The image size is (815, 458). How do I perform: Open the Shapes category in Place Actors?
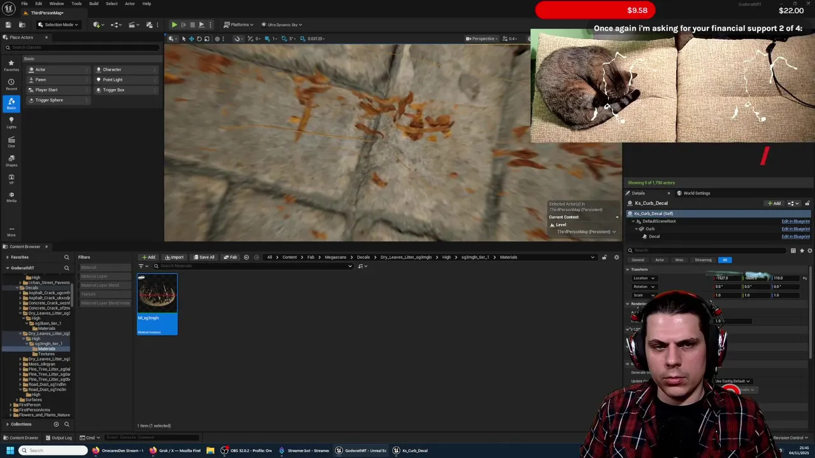pyautogui.click(x=11, y=161)
